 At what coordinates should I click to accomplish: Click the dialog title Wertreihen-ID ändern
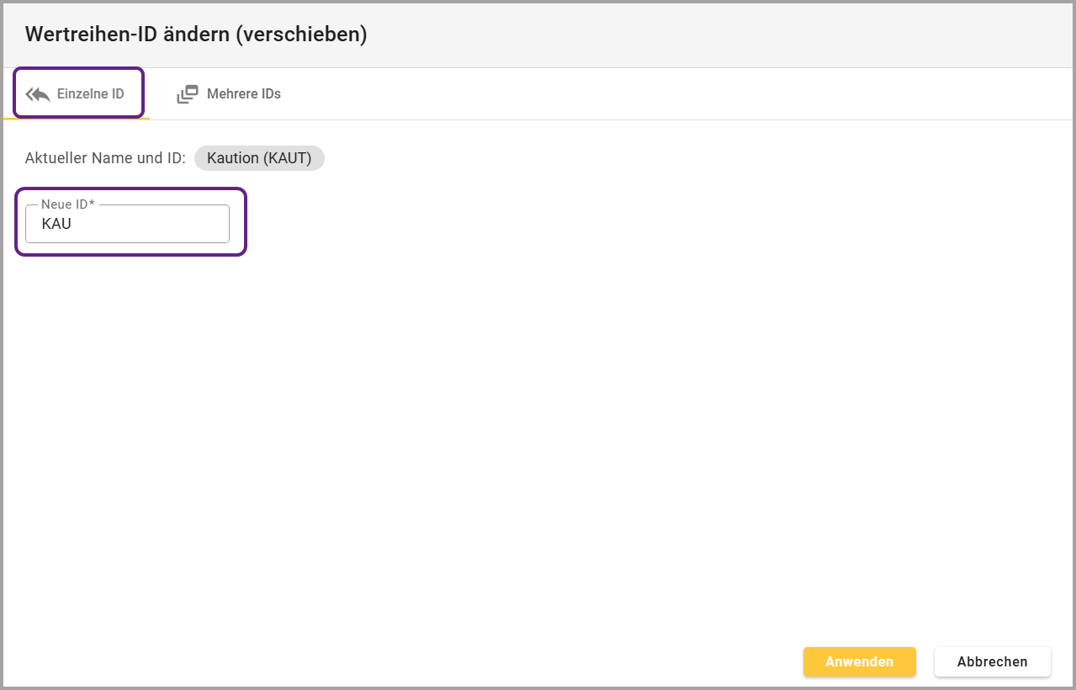[x=126, y=34]
